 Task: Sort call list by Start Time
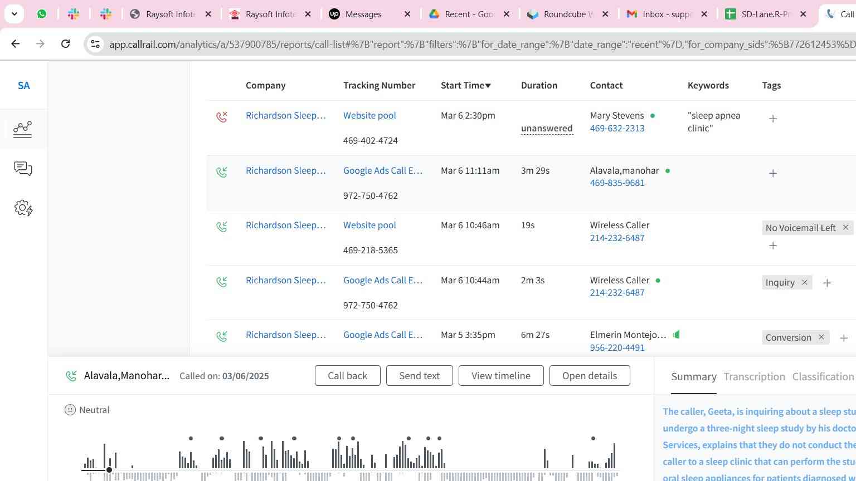(466, 85)
